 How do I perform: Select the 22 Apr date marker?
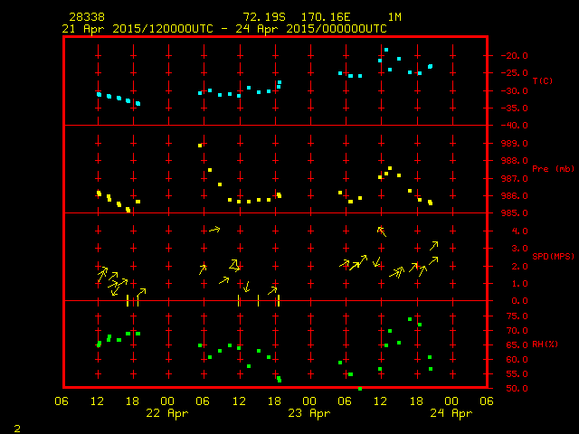(x=167, y=412)
